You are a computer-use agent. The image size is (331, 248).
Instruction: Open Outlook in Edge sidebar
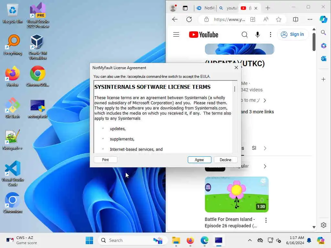click(323, 59)
